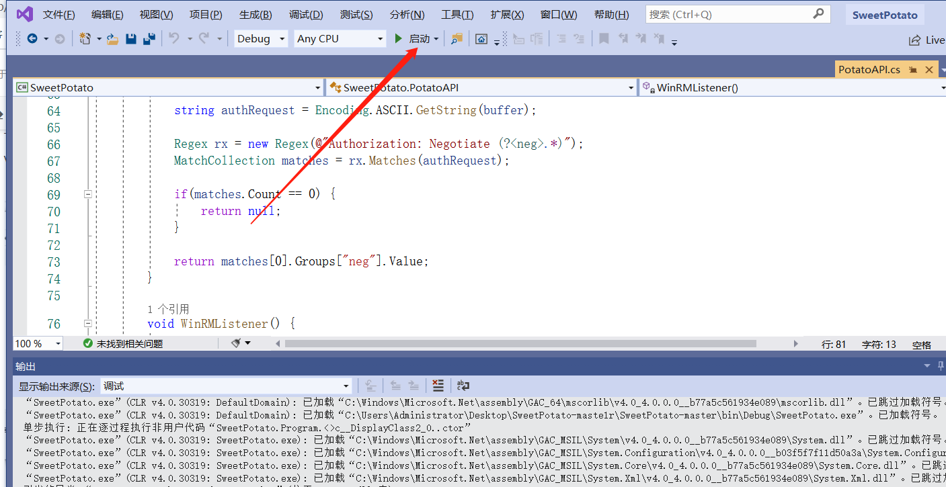
Task: Open the 编辑(E) menu
Action: 108,15
